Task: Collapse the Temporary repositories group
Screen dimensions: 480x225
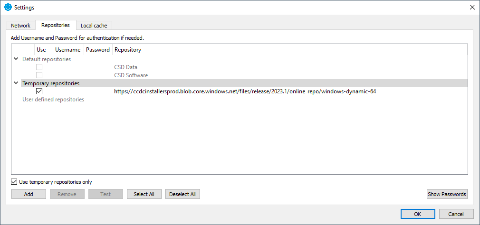Action: point(16,83)
